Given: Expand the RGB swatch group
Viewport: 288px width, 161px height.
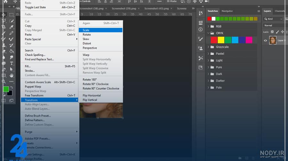Looking at the screenshot, I should [208, 26].
